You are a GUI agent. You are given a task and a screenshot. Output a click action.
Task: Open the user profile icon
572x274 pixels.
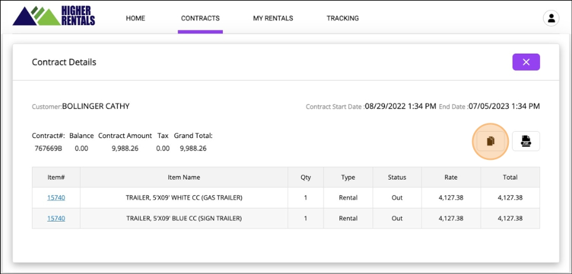point(551,19)
